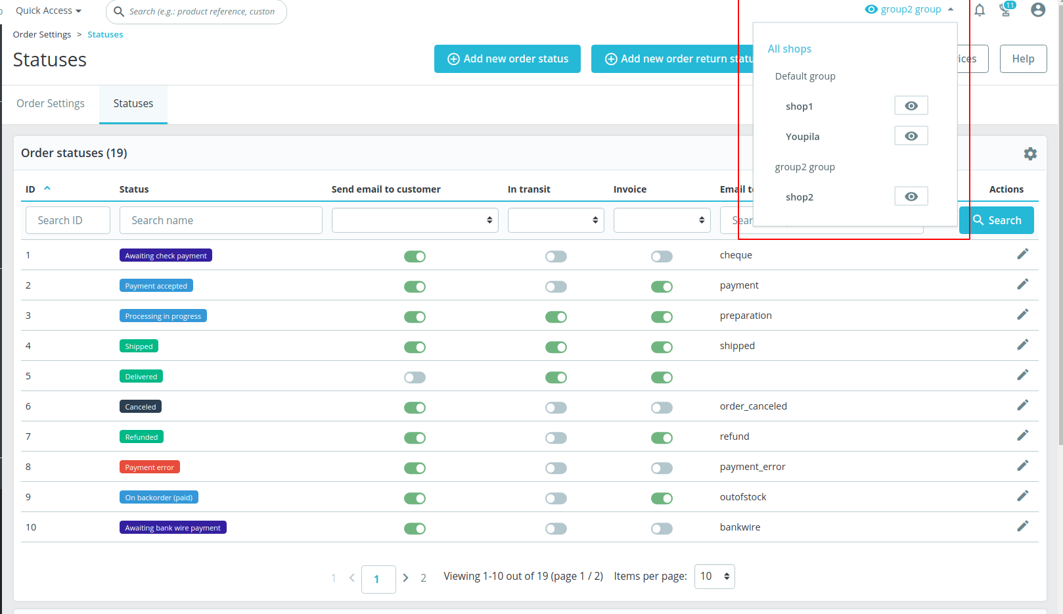
Task: Open the user profile icon
Action: 1037,10
